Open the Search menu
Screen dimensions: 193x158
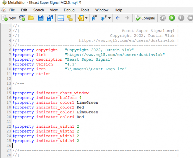tap(39, 10)
